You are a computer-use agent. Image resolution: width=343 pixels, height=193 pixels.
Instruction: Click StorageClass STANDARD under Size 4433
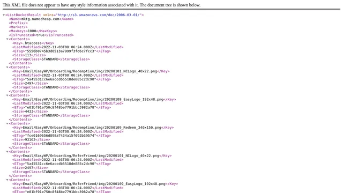tap(51, 116)
